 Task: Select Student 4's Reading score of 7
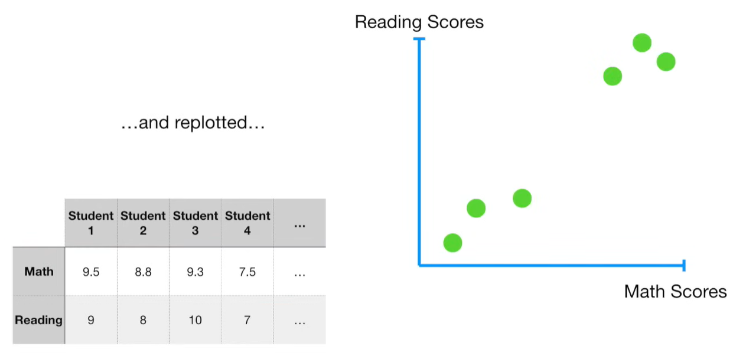tap(247, 320)
